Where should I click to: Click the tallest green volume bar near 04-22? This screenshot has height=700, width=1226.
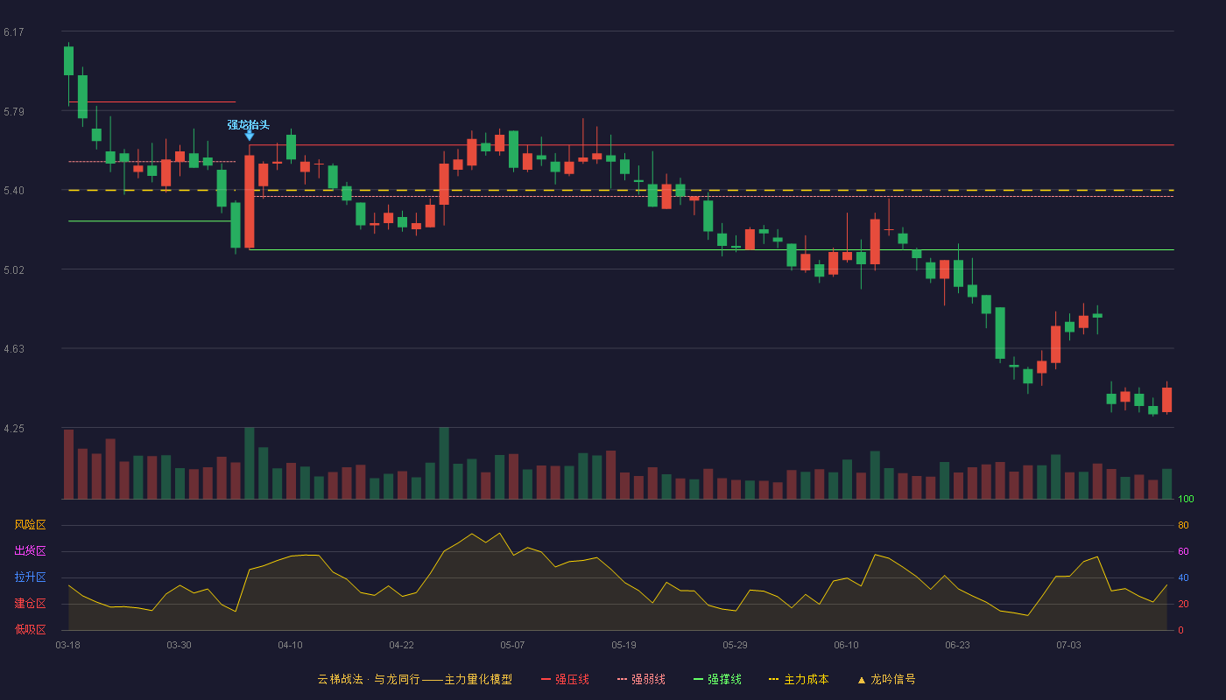tap(444, 463)
